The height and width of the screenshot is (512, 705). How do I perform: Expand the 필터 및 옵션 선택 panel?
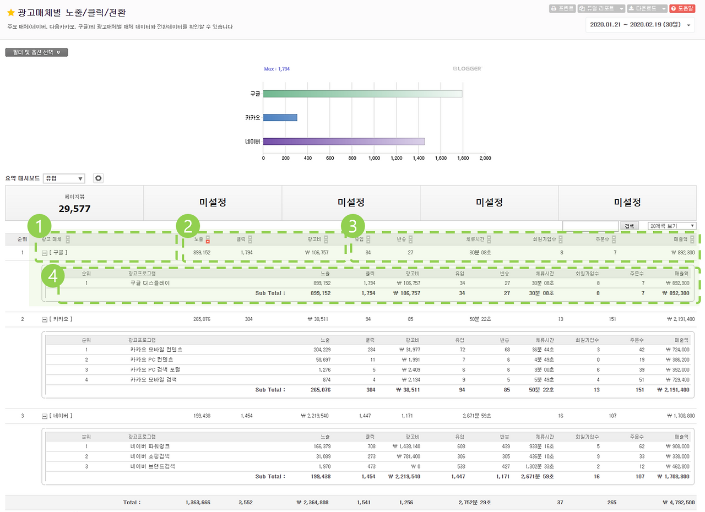[36, 52]
